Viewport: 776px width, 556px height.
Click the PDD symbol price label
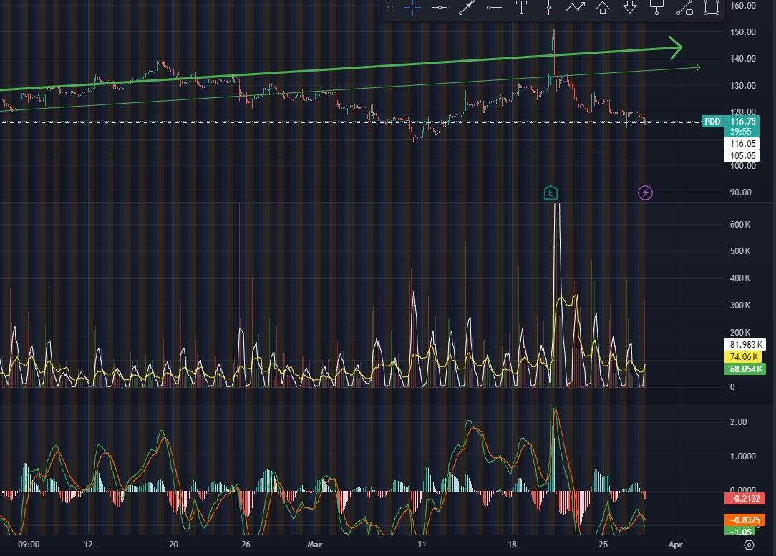(712, 121)
